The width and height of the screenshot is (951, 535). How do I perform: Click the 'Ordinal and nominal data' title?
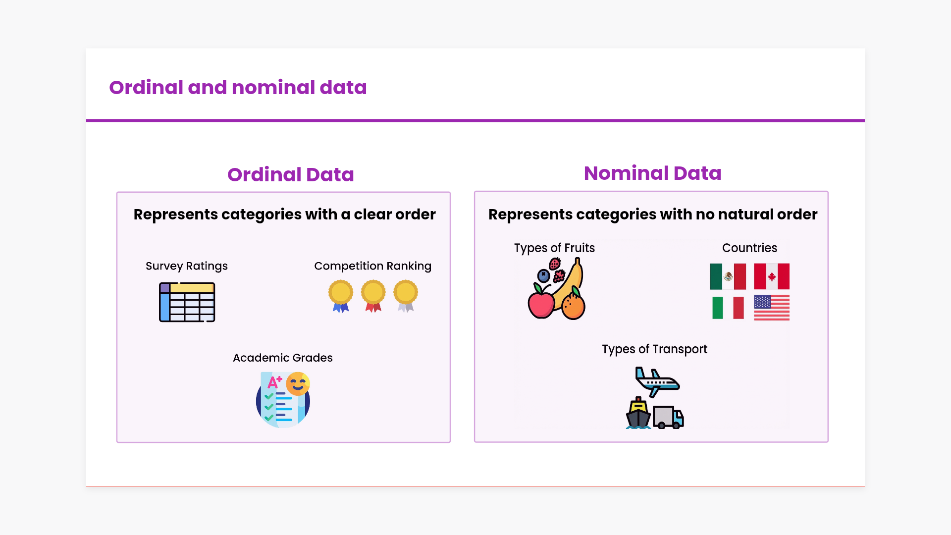(x=238, y=88)
